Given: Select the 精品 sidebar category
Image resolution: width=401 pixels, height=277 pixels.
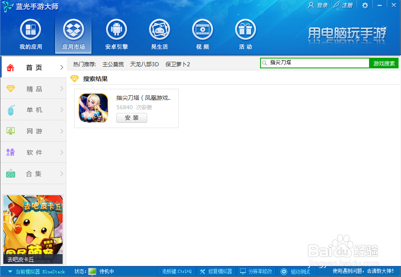Looking at the screenshot, I should click(x=34, y=89).
